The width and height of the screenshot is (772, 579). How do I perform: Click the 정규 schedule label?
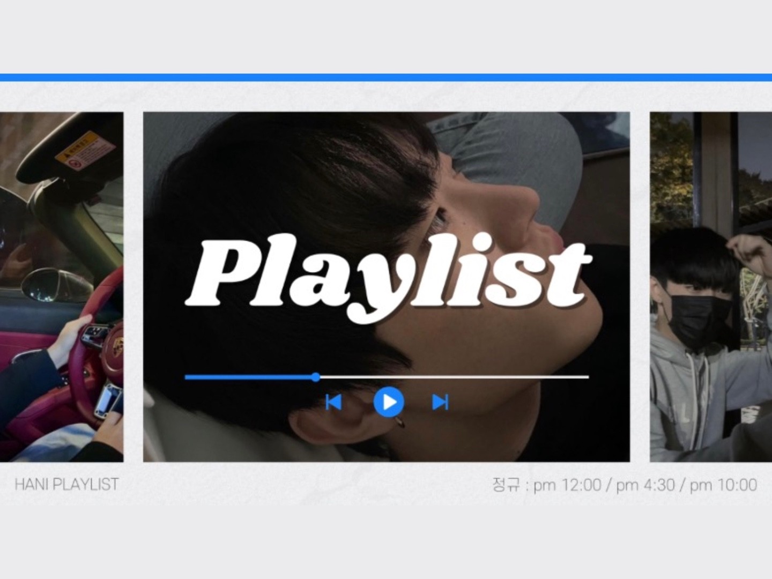506,485
